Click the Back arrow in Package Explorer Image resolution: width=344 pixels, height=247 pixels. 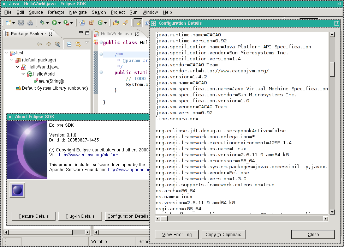tap(39, 44)
